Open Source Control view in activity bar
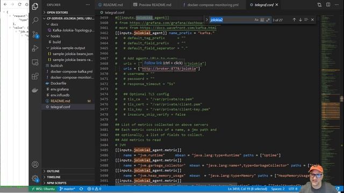Image resolution: width=344 pixels, height=193 pixels. (35, 34)
